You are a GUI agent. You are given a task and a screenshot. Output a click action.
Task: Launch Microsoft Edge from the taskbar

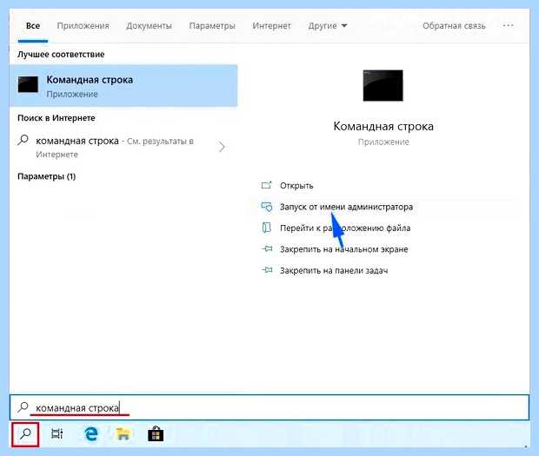coord(91,434)
